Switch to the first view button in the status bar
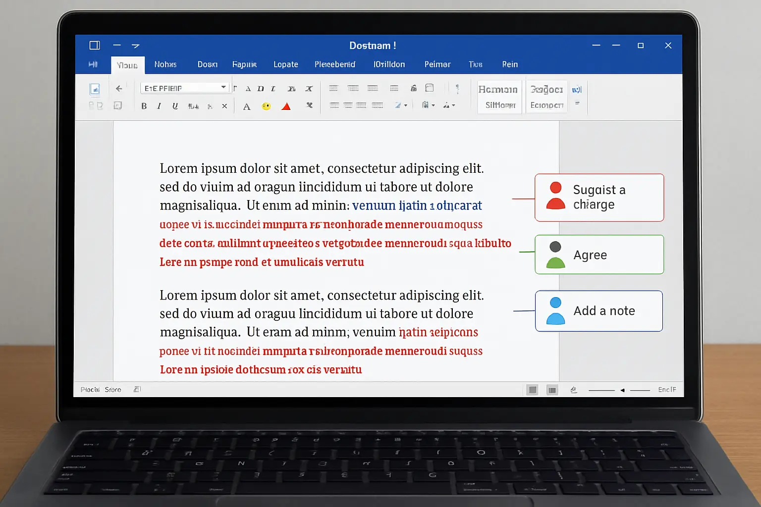This screenshot has height=507, width=761. click(532, 390)
